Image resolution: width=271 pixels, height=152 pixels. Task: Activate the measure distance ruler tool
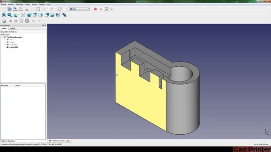[64, 15]
